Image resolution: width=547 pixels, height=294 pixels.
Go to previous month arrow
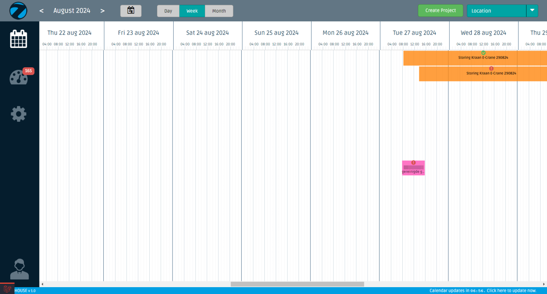(41, 11)
